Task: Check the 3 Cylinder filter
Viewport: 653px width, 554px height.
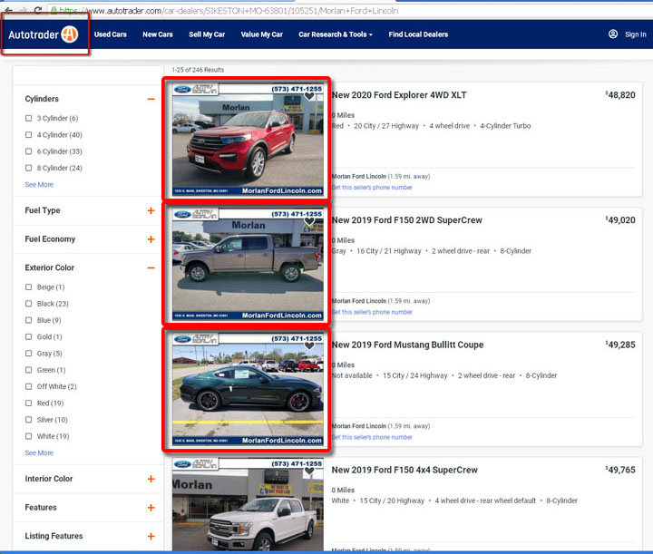Action: click(28, 118)
